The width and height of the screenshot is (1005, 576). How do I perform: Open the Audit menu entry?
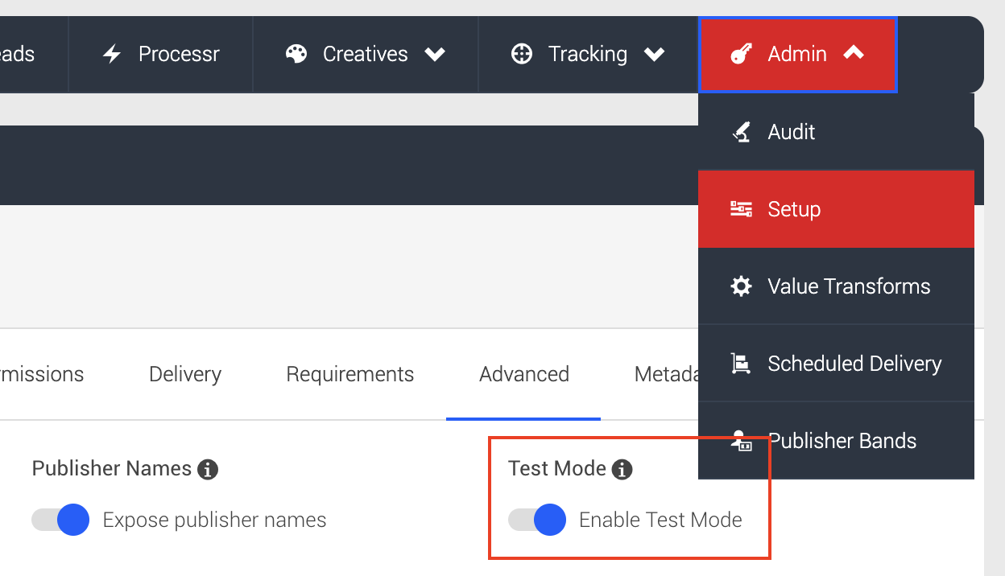(836, 132)
